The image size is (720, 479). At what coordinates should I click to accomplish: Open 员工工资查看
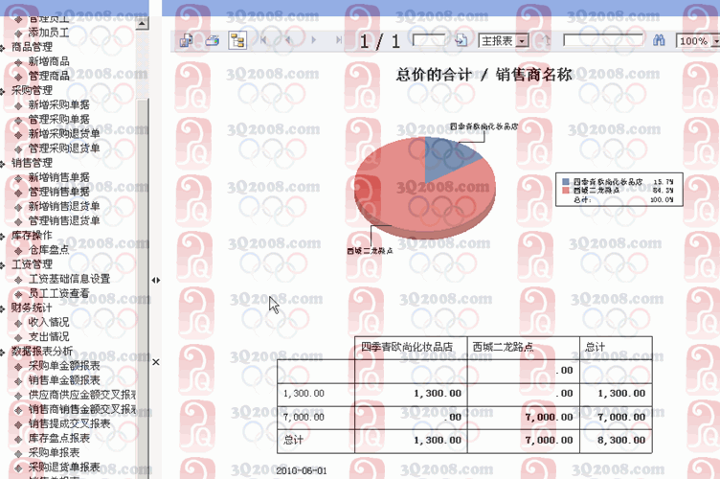(x=58, y=293)
